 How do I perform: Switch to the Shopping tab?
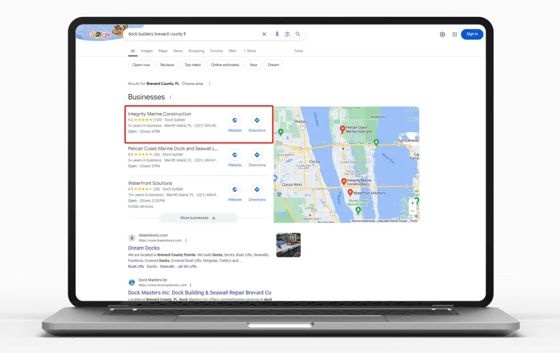[196, 51]
